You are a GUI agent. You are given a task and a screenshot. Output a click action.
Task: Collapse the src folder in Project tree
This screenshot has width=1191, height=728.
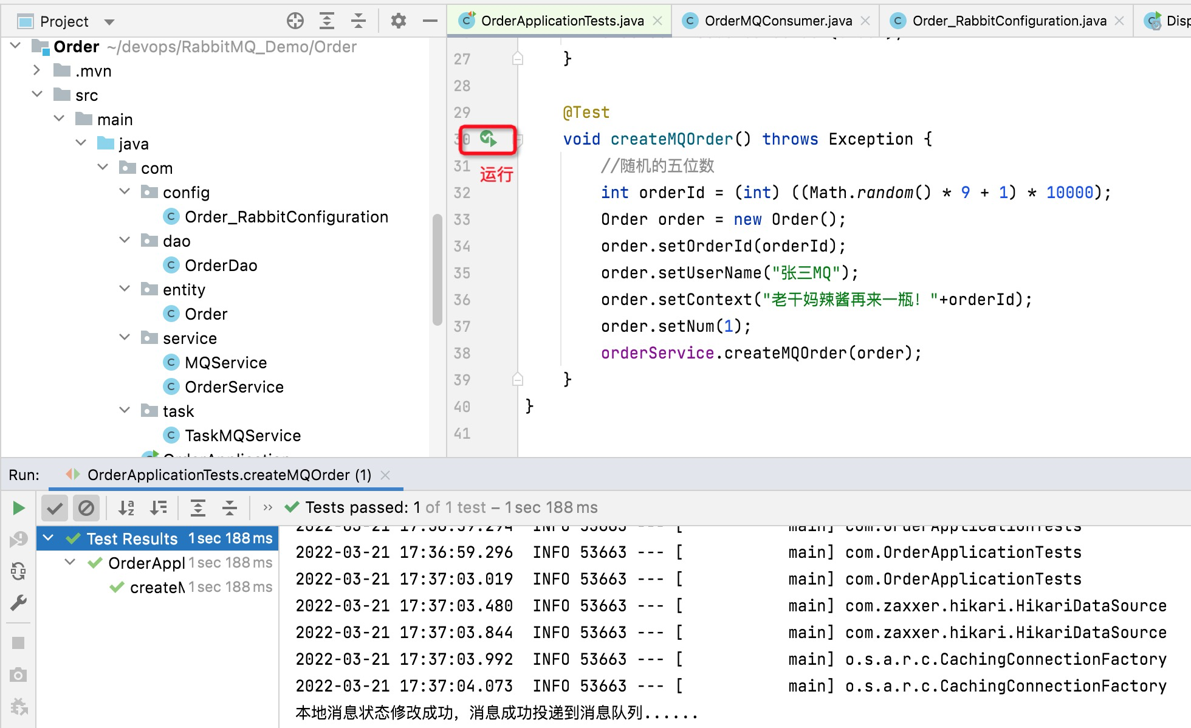click(38, 95)
